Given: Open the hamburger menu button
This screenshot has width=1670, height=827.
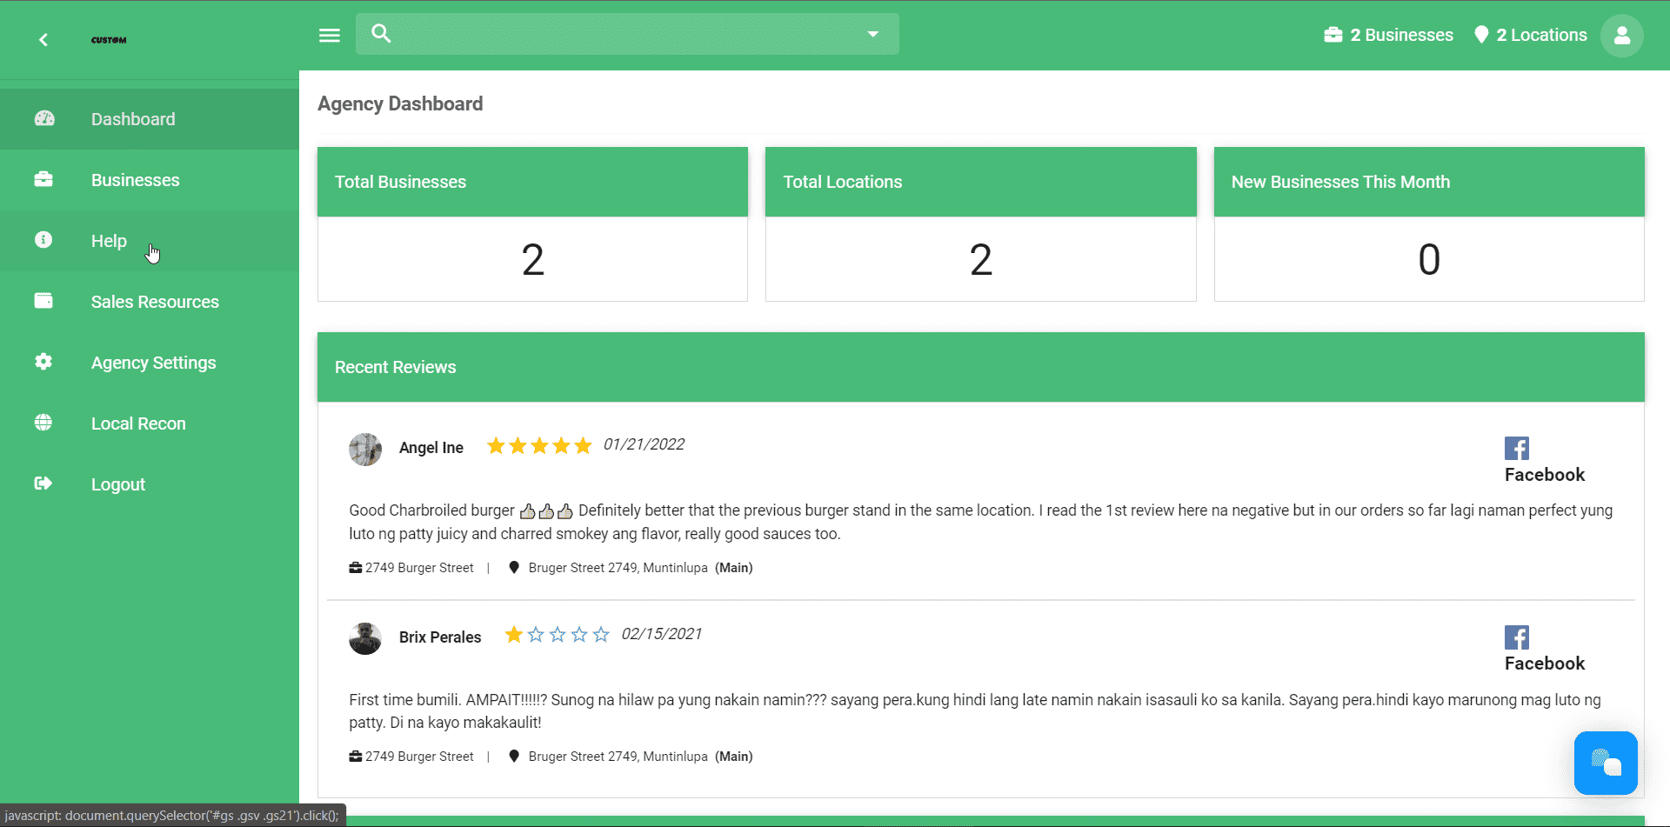Looking at the screenshot, I should click(x=330, y=35).
